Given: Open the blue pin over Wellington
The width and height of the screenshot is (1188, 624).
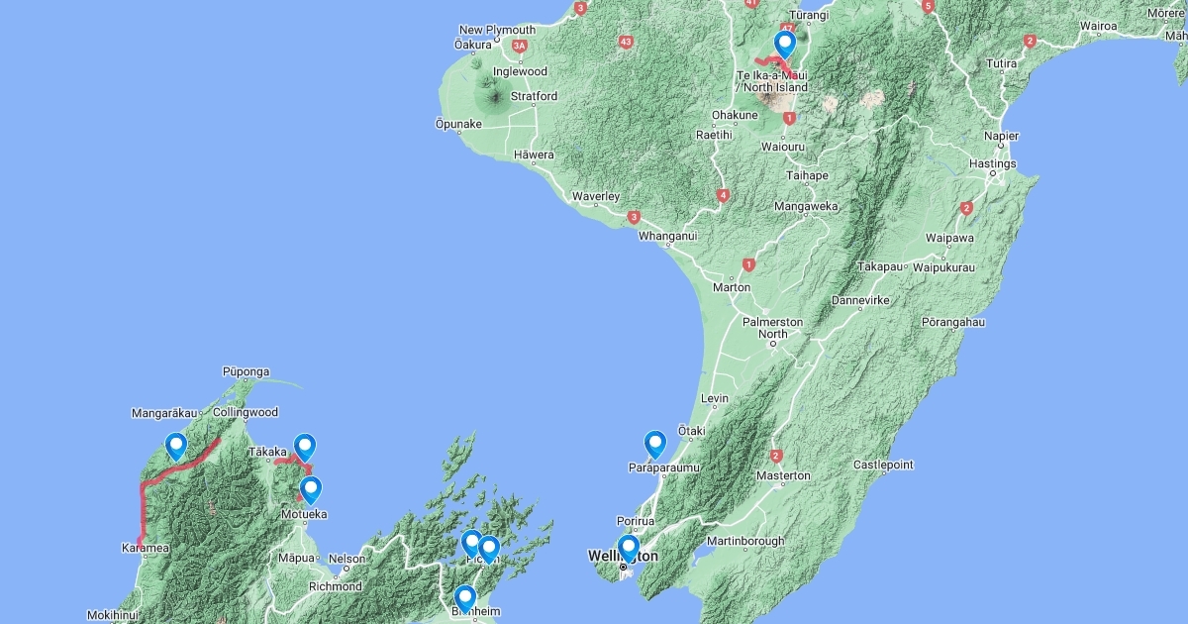Looking at the screenshot, I should 628,549.
